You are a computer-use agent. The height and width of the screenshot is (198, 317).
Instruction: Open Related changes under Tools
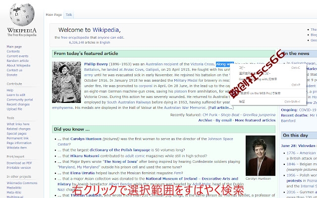(19, 129)
